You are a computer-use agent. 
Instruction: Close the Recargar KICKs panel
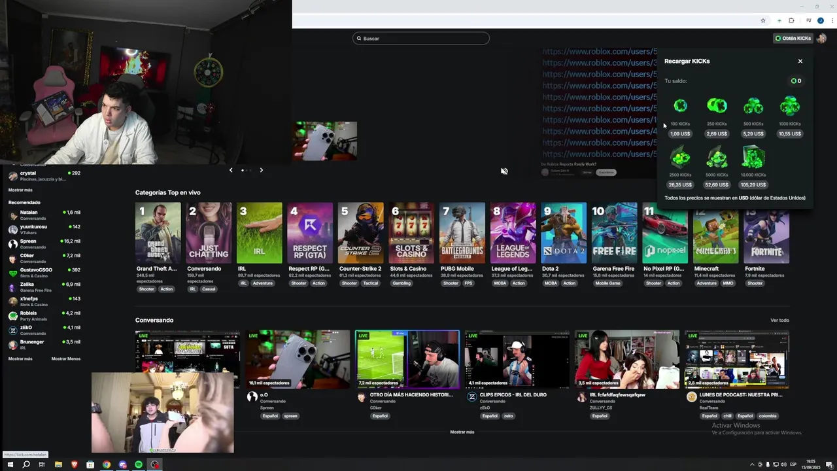click(800, 61)
